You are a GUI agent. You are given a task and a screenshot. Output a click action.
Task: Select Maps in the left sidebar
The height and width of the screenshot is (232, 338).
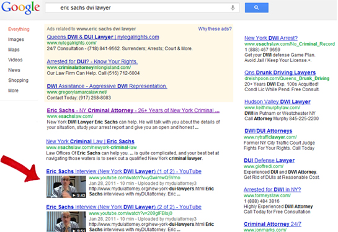click(14, 50)
